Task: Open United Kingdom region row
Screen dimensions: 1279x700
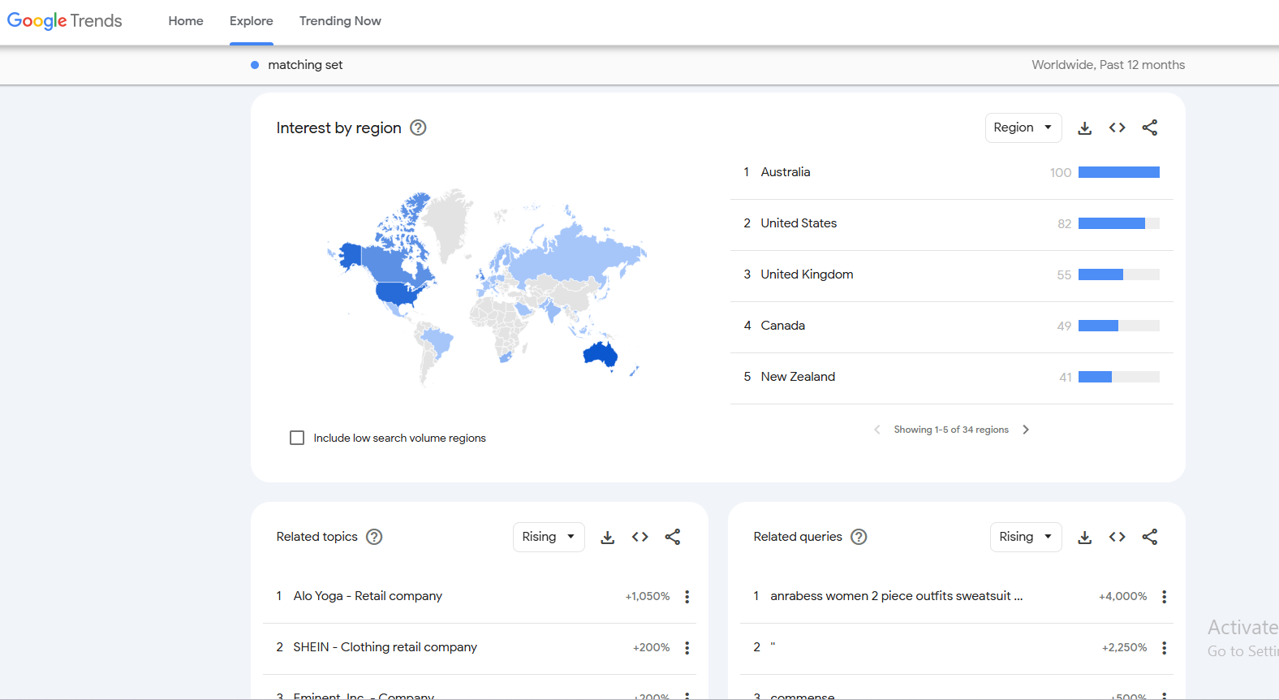Action: (x=951, y=275)
